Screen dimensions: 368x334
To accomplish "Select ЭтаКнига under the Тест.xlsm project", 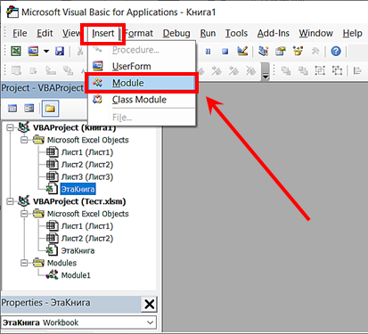I will click(x=78, y=251).
